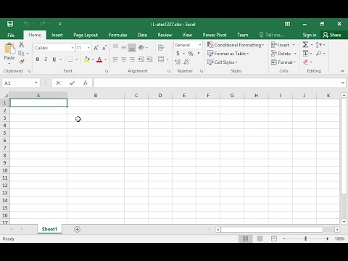Click the Share button
The width and height of the screenshot is (348, 261).
pos(332,35)
